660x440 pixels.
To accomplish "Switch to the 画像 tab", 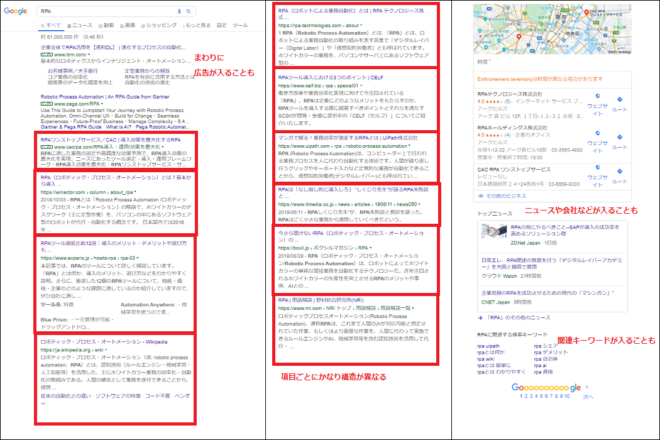I will [x=128, y=25].
